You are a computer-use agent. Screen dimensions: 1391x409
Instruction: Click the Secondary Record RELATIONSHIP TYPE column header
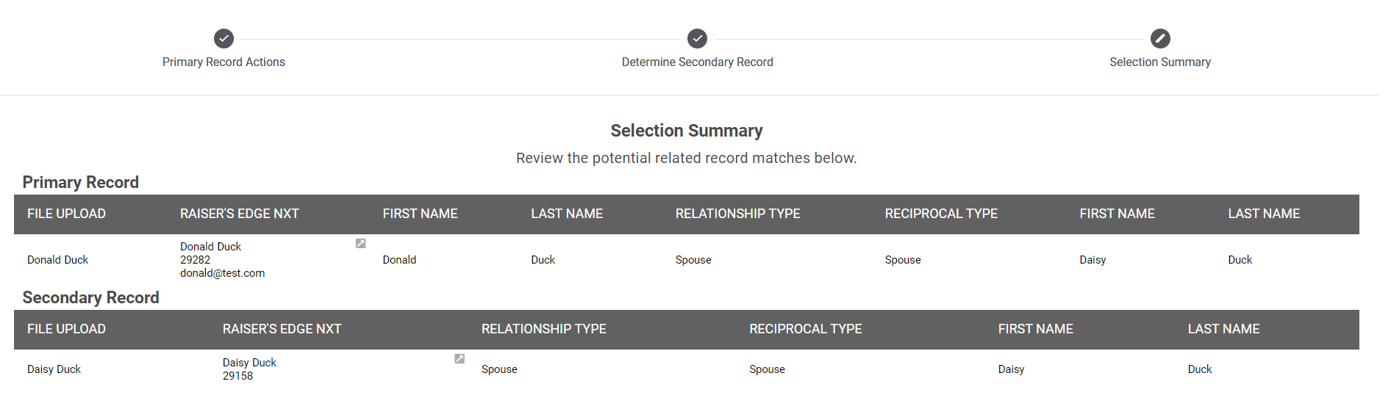tap(543, 329)
